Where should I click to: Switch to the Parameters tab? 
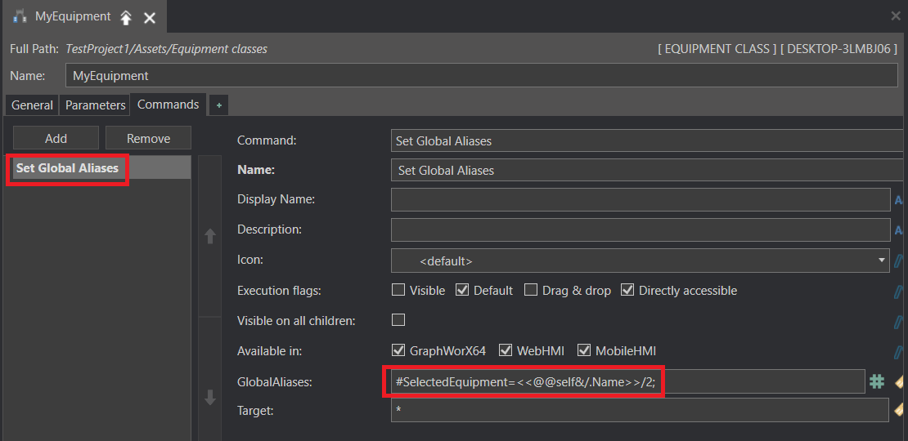tap(96, 105)
